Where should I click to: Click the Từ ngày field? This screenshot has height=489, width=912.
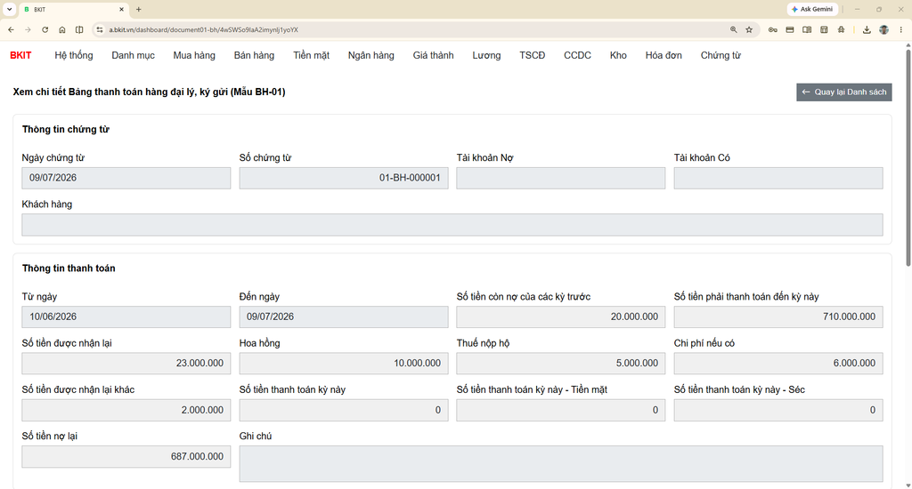coord(126,317)
